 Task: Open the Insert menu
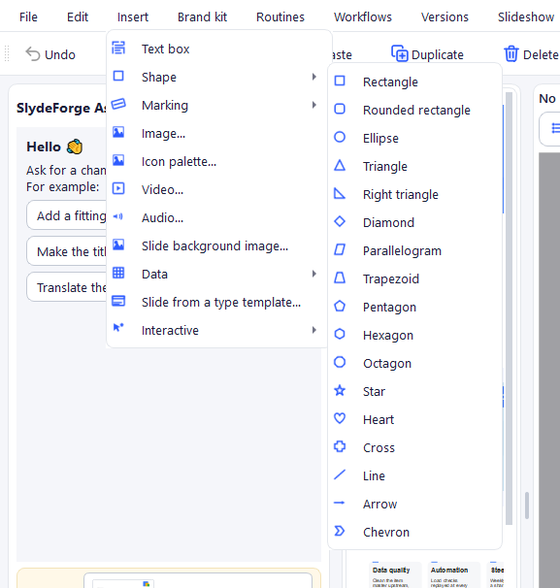(x=133, y=16)
